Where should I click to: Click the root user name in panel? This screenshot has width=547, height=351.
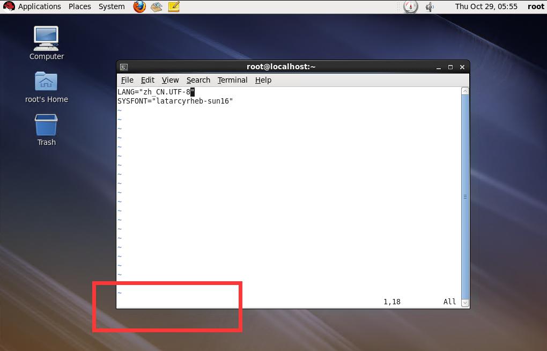click(x=536, y=6)
